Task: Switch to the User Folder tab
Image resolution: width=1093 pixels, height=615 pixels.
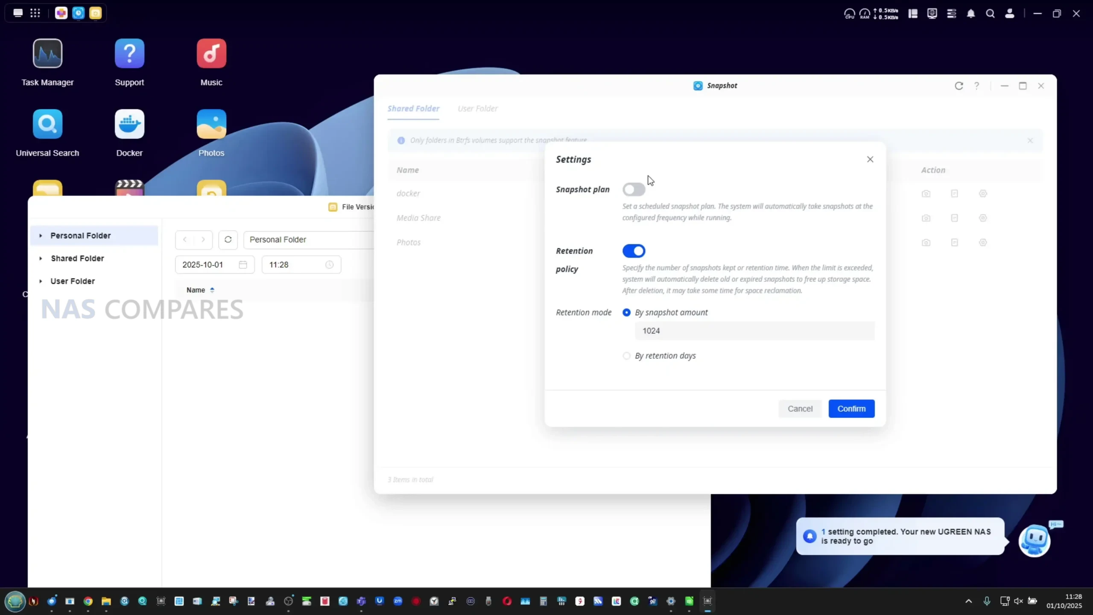Action: [477, 108]
